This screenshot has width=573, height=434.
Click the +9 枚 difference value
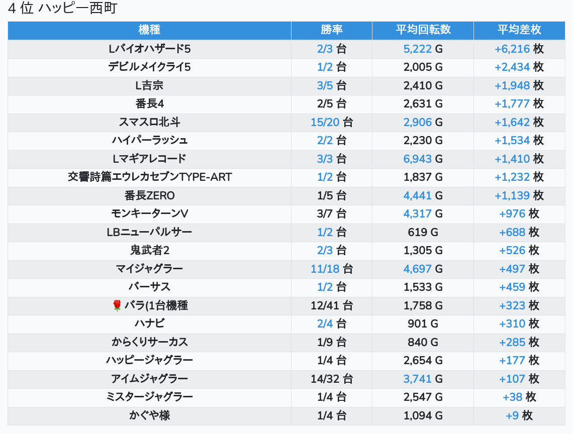tap(519, 415)
